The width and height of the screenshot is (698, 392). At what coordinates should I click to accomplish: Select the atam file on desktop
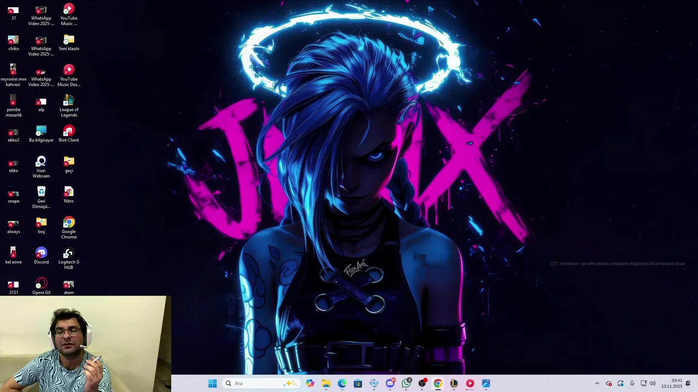click(x=69, y=286)
